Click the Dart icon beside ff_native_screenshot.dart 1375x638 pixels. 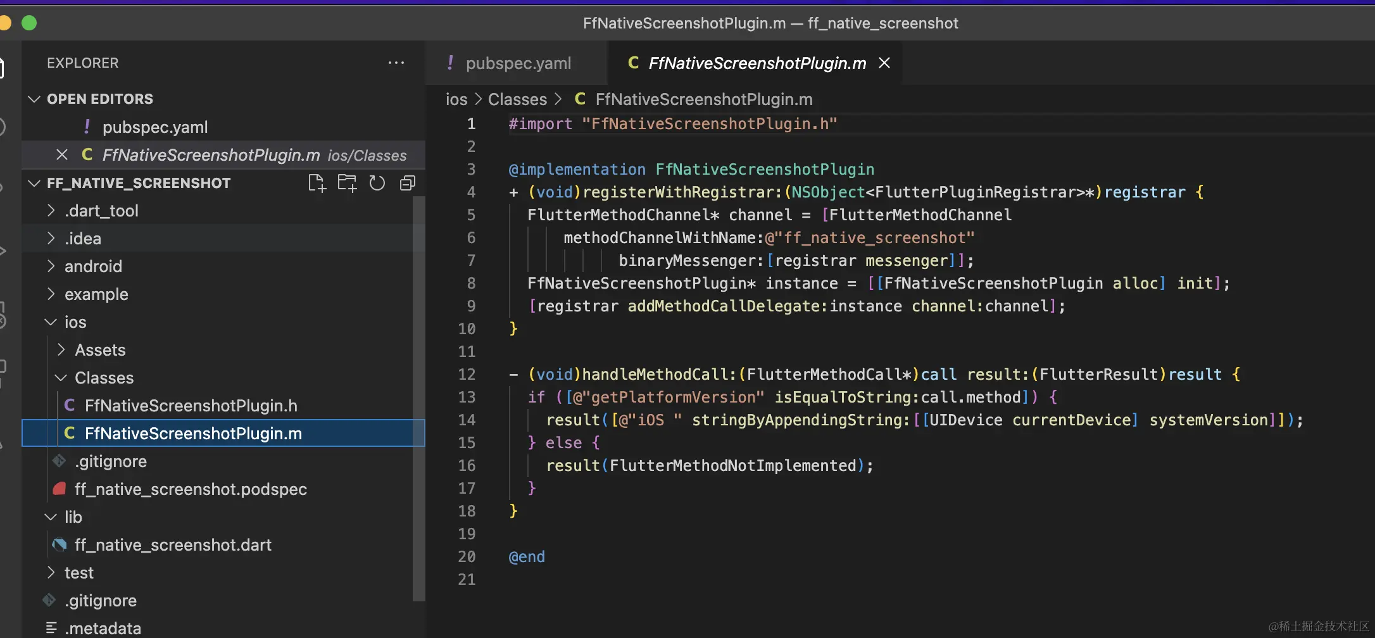(60, 544)
